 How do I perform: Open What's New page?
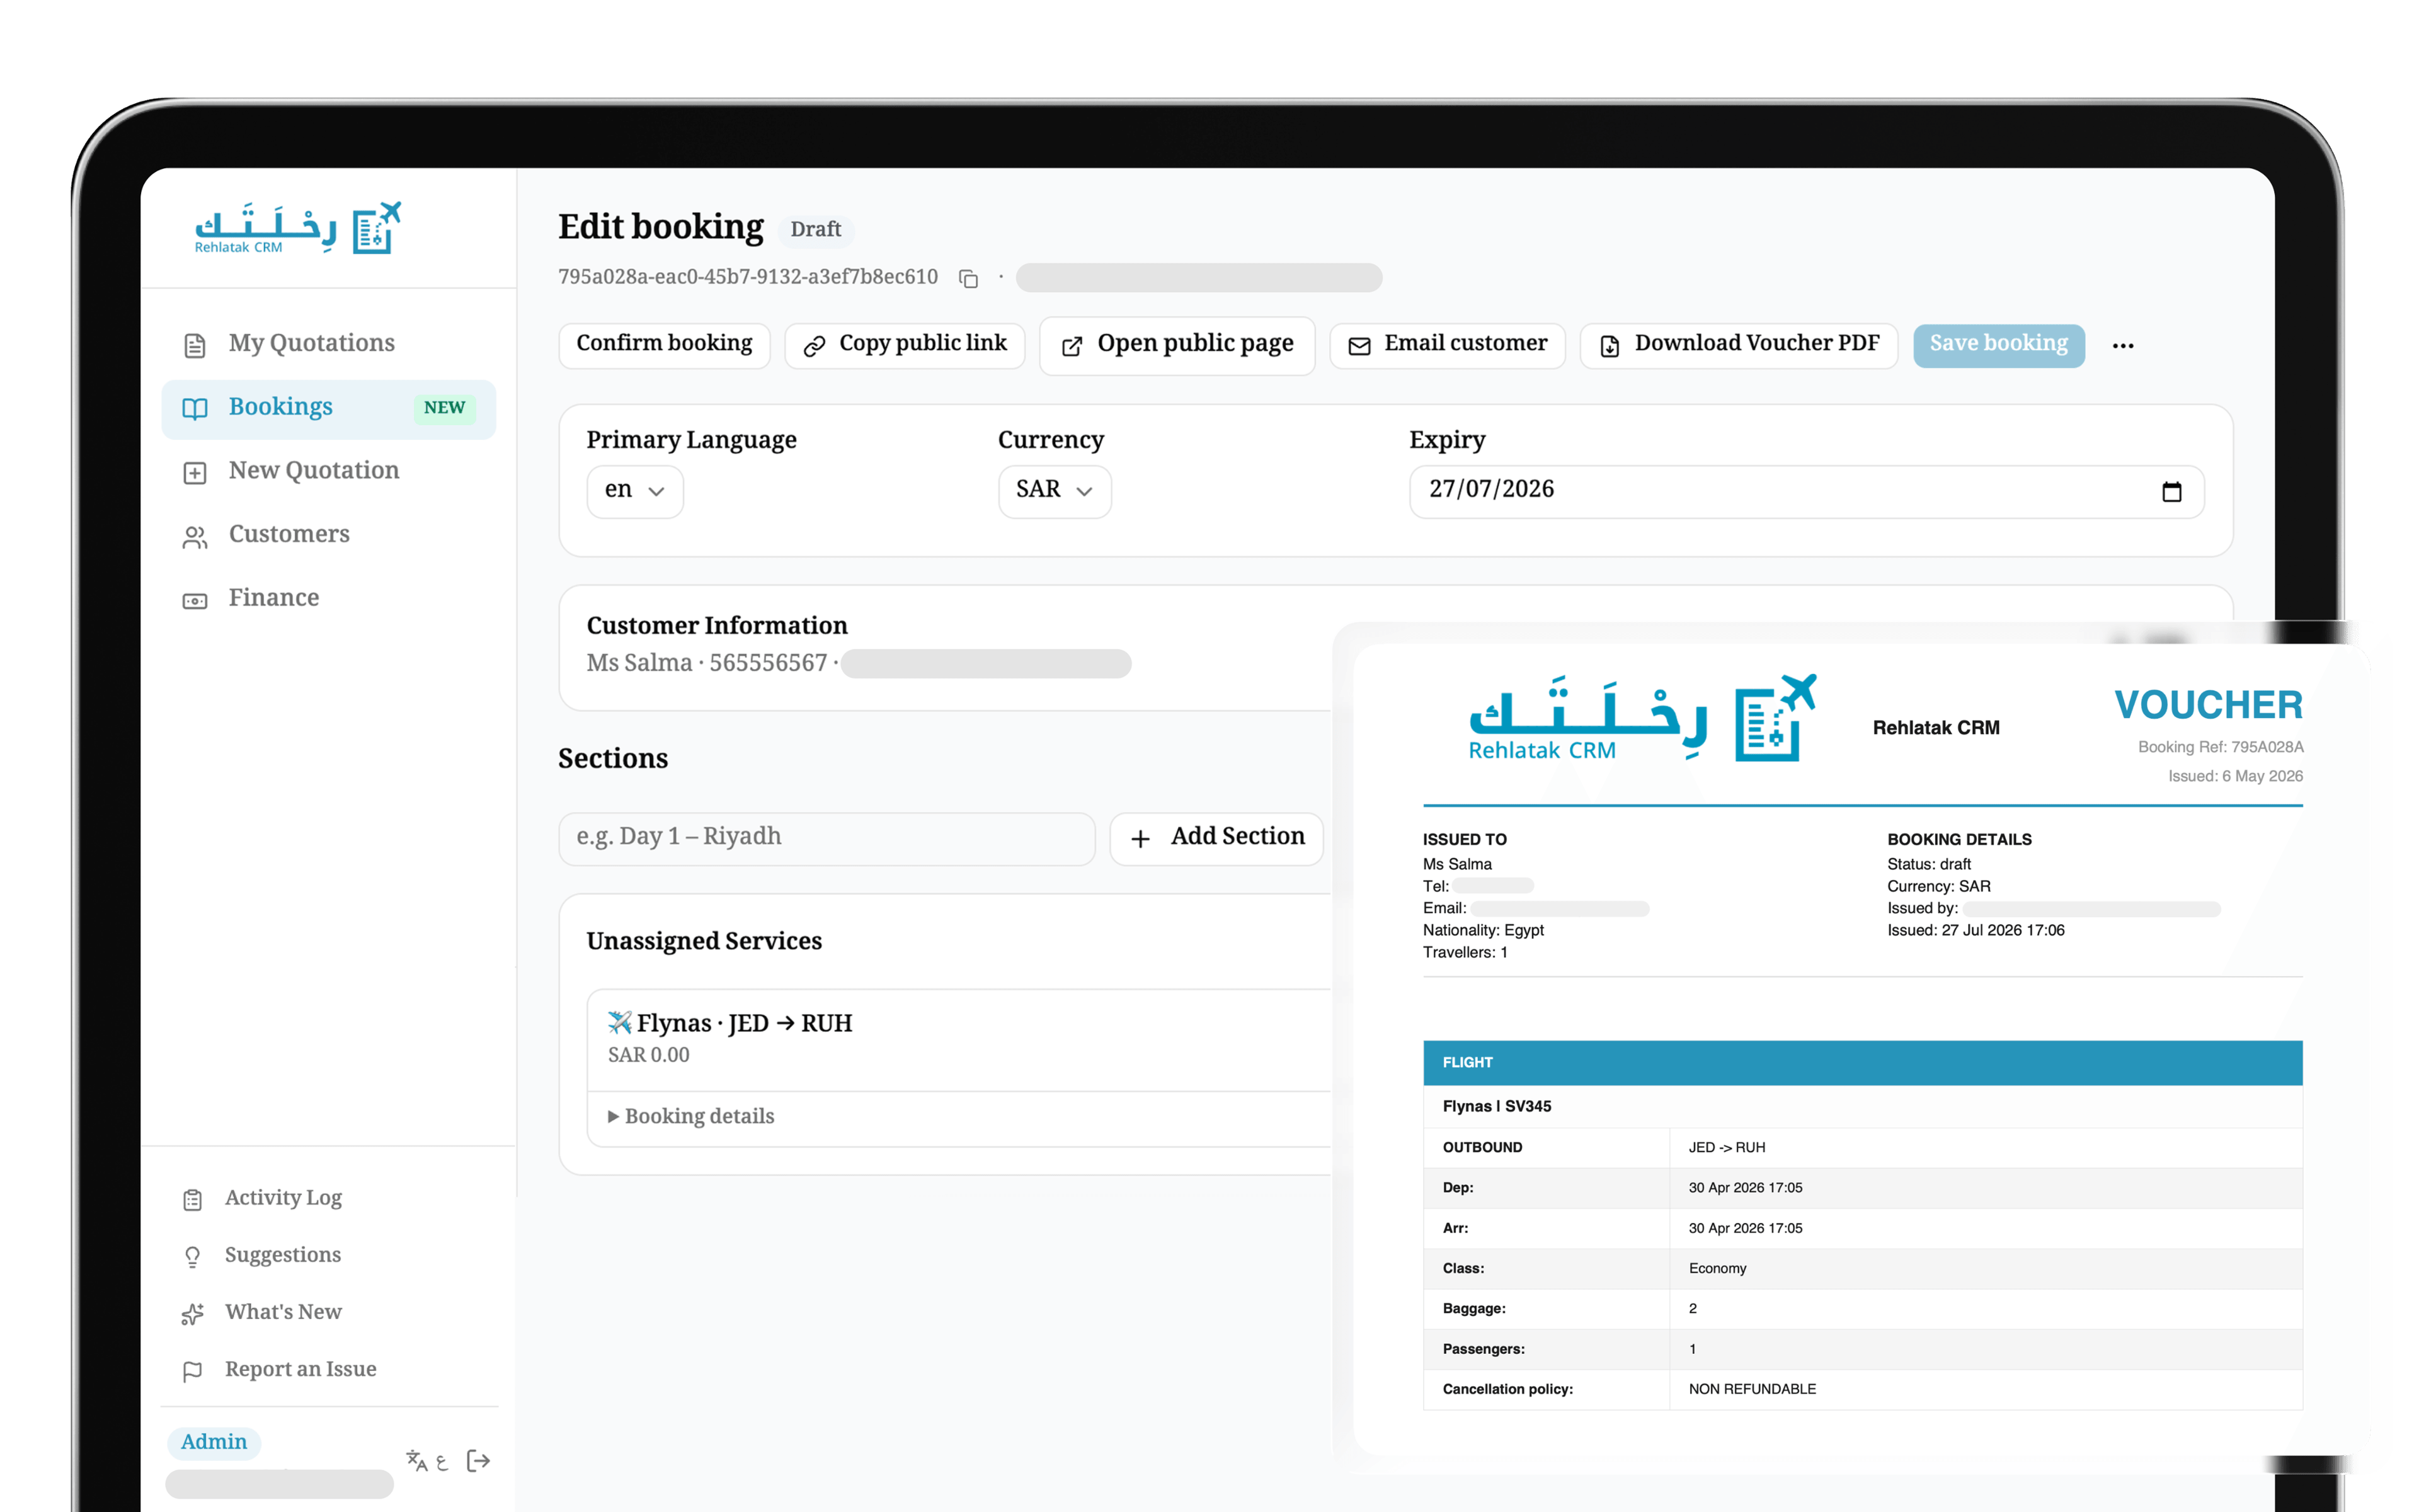click(x=329, y=1312)
